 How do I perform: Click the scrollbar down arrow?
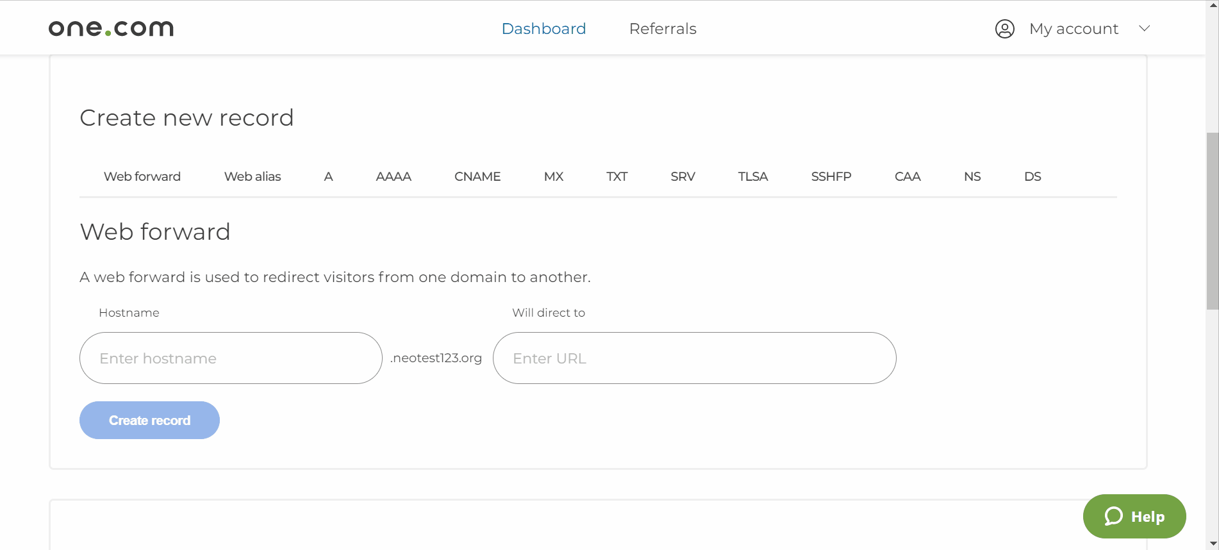1212,544
